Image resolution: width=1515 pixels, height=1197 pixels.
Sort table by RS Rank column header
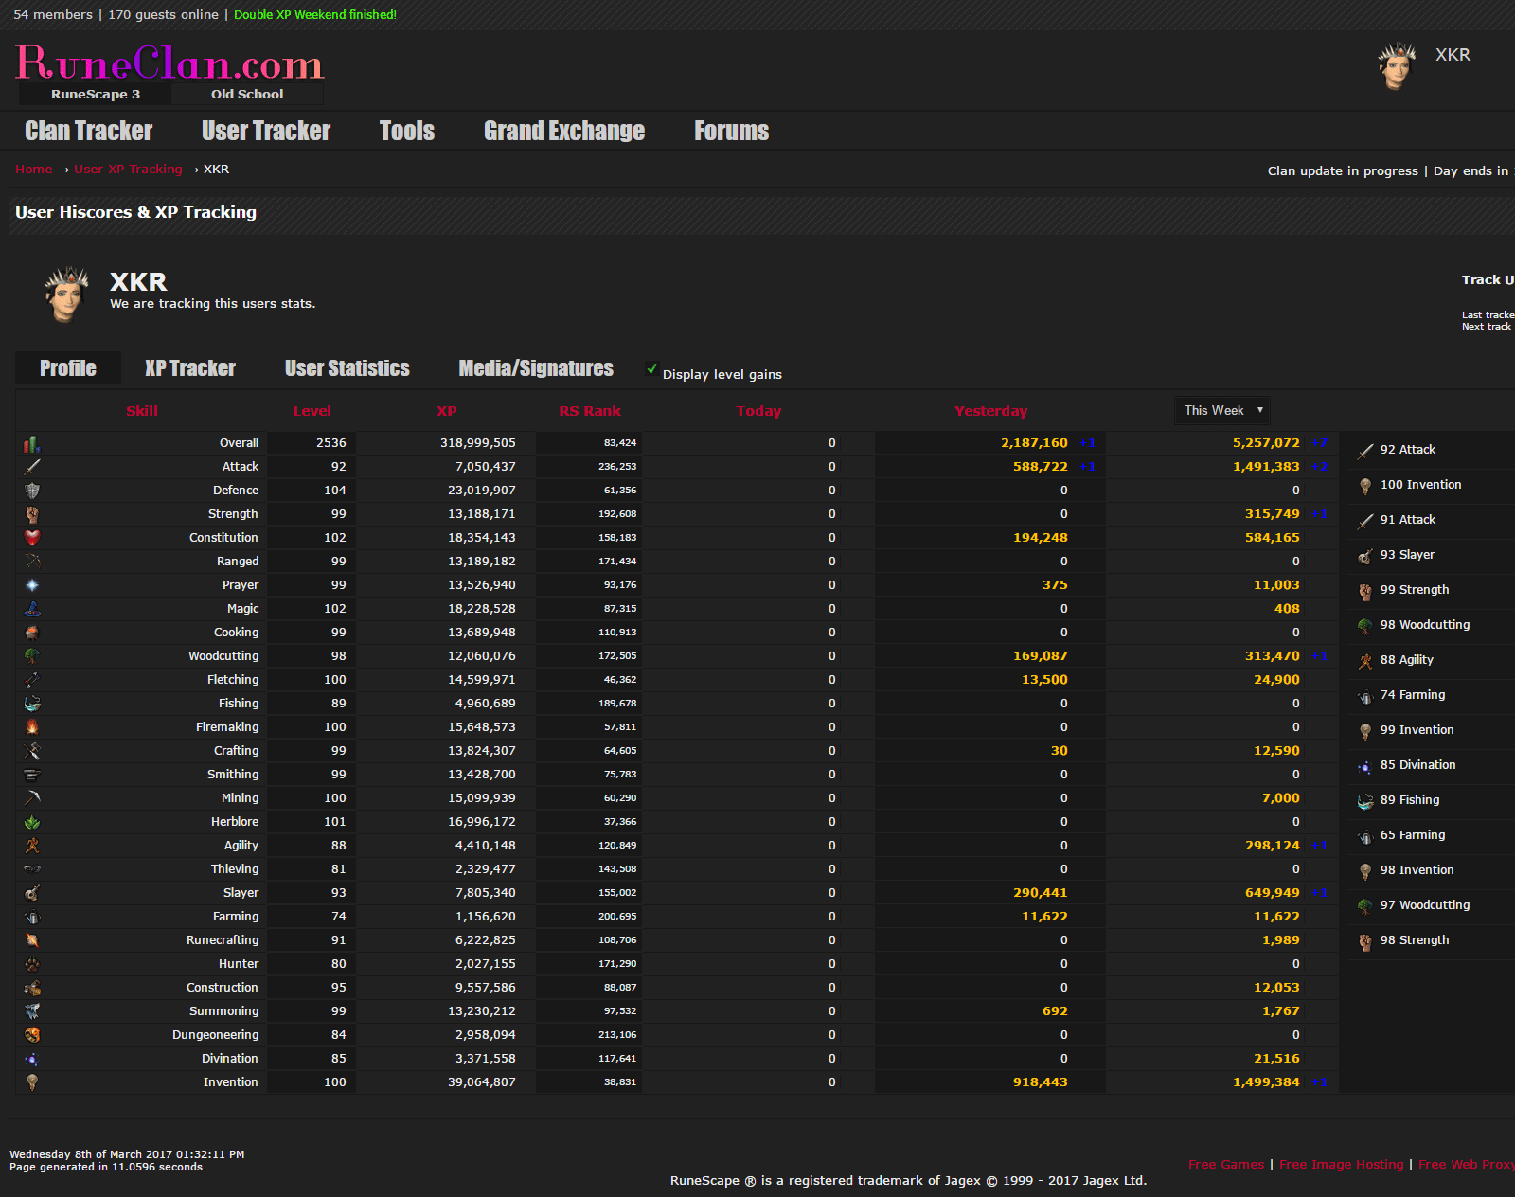click(x=590, y=411)
